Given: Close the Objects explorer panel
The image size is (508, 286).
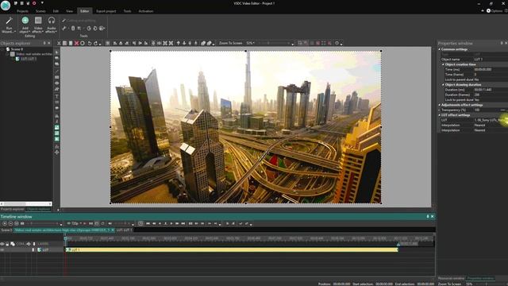Looking at the screenshot, I should pyautogui.click(x=49, y=43).
